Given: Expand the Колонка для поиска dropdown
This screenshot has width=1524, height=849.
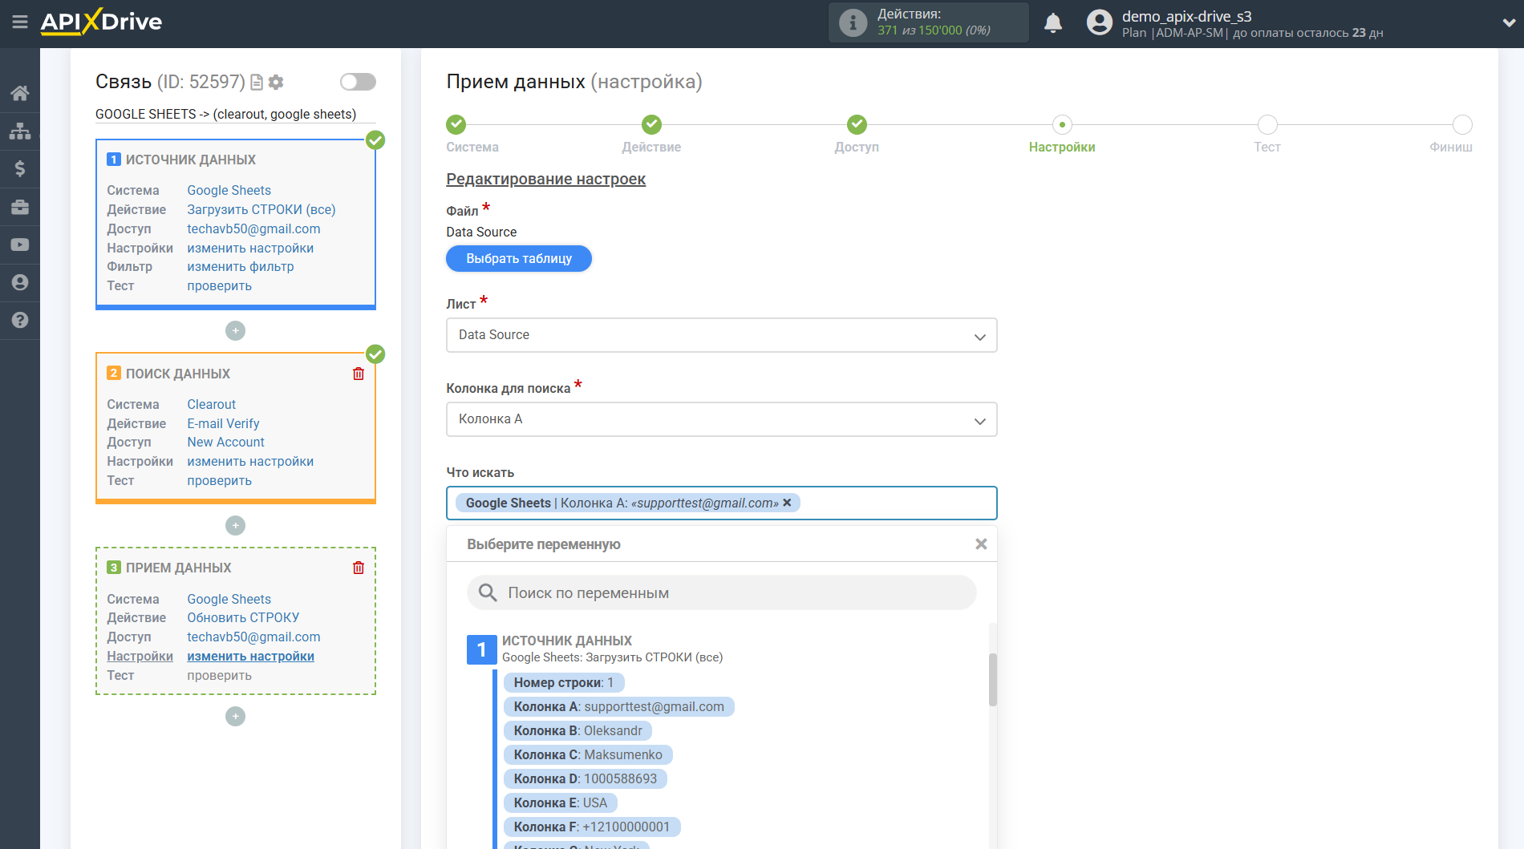Looking at the screenshot, I should pos(721,419).
